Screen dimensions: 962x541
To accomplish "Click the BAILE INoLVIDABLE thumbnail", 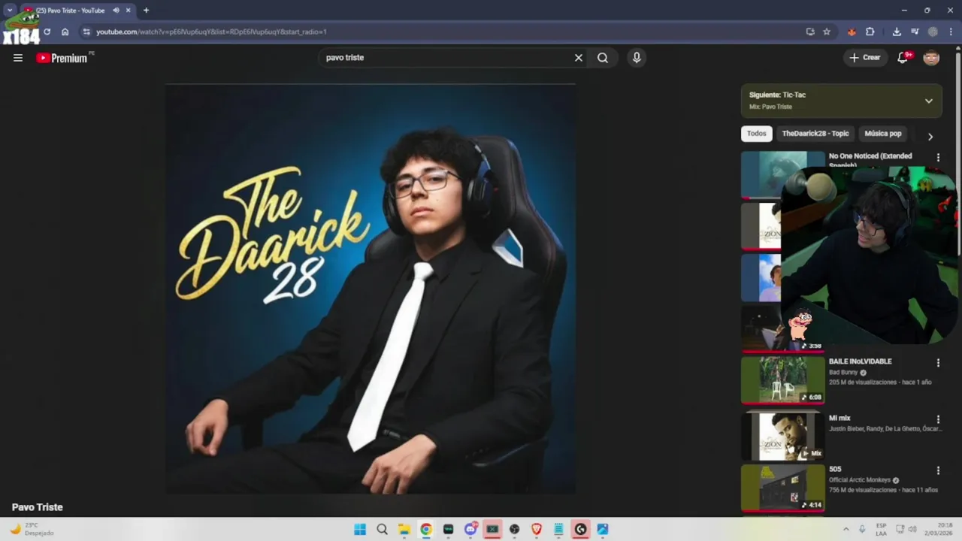I will [783, 379].
